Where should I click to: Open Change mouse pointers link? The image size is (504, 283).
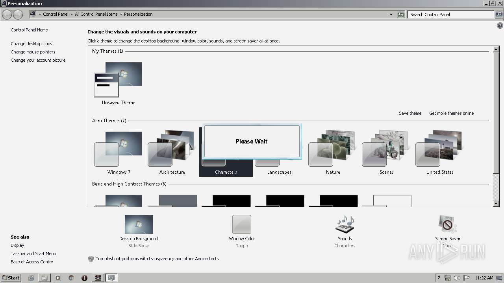coord(33,52)
